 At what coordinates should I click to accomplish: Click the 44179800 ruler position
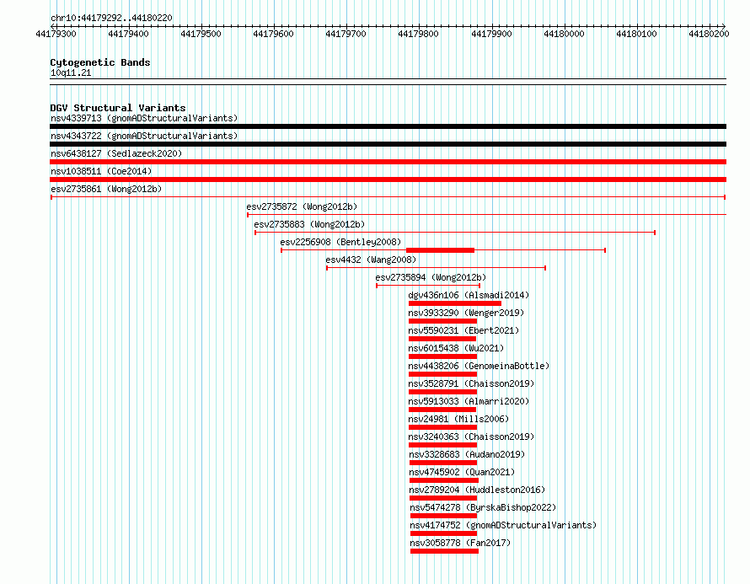419,34
